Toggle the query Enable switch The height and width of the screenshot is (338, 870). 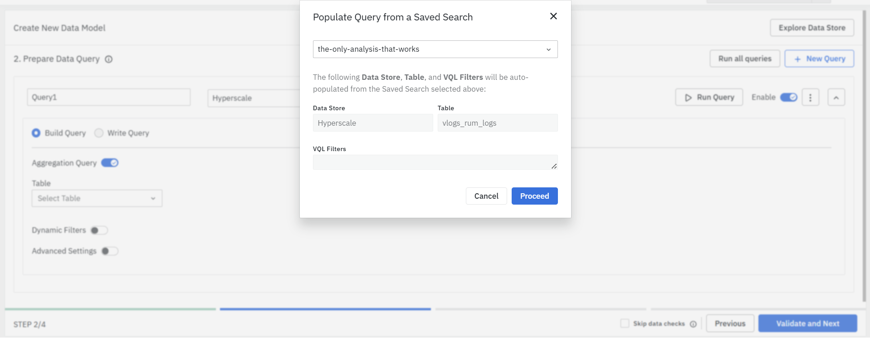click(x=788, y=98)
